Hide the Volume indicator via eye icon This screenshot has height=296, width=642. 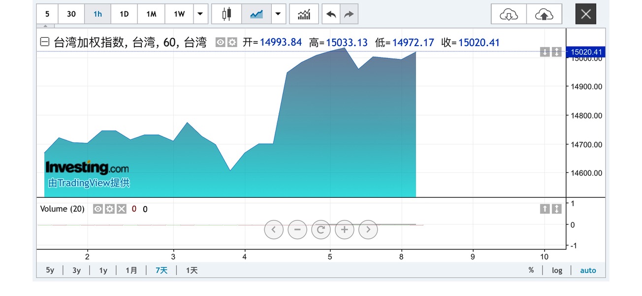pos(98,209)
